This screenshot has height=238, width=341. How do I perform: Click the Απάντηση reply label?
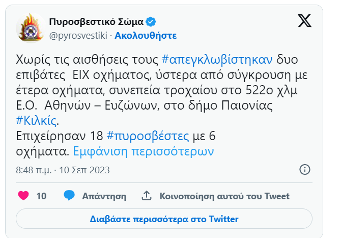click(x=104, y=196)
